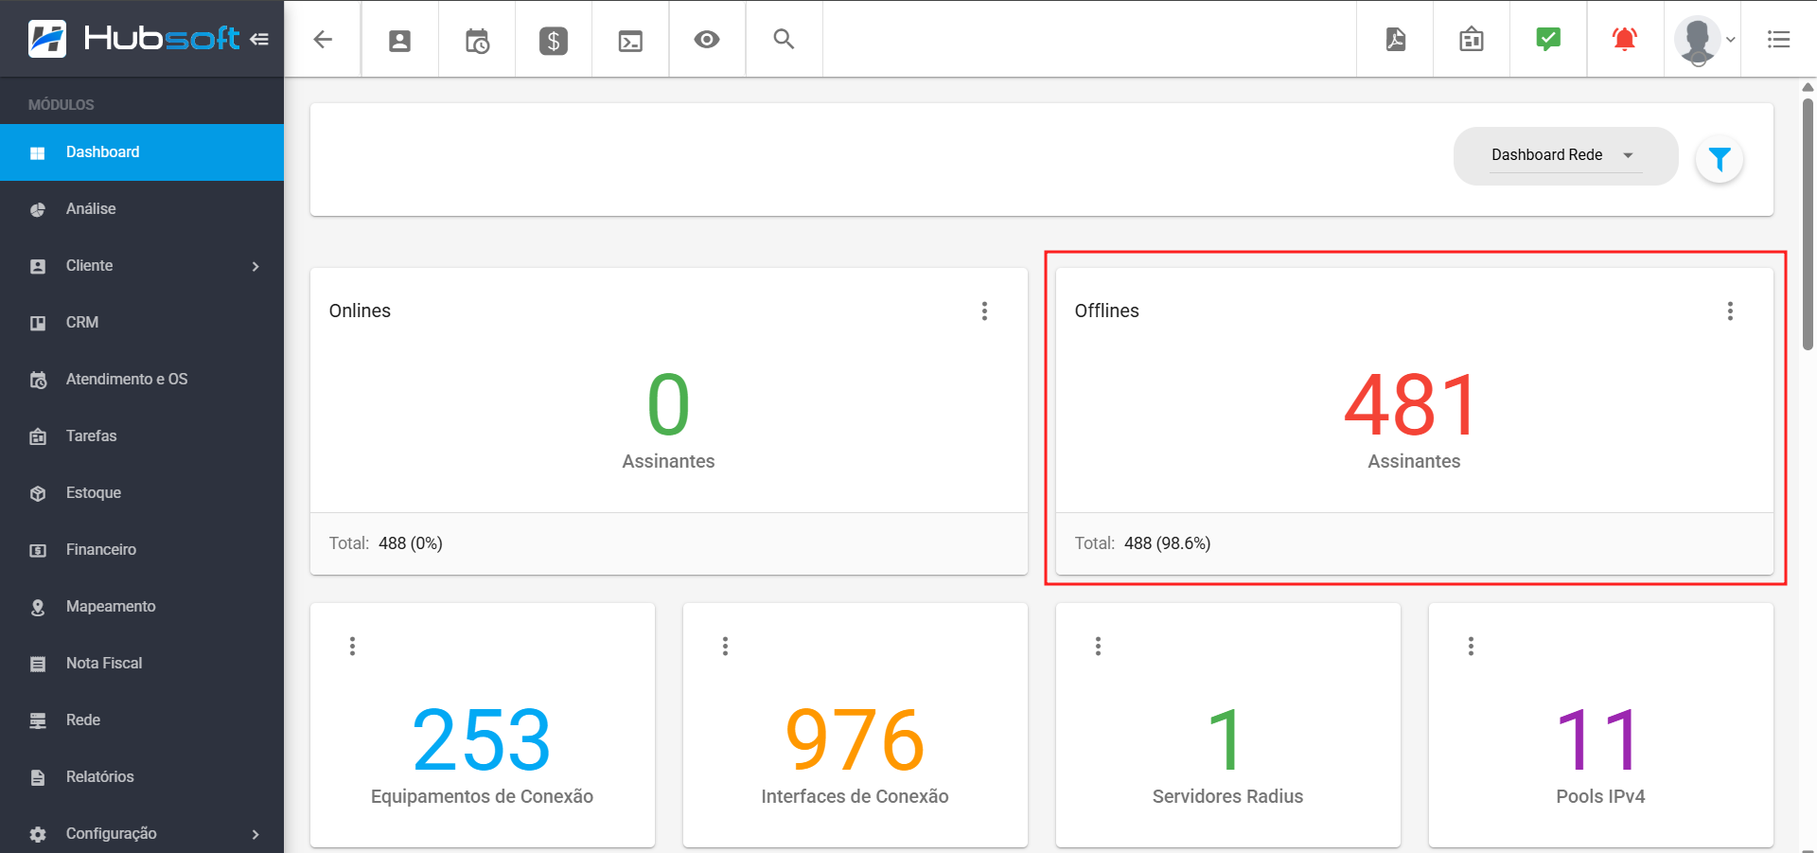Click the blue filter funnel button
1817x853 pixels.
coord(1720,159)
